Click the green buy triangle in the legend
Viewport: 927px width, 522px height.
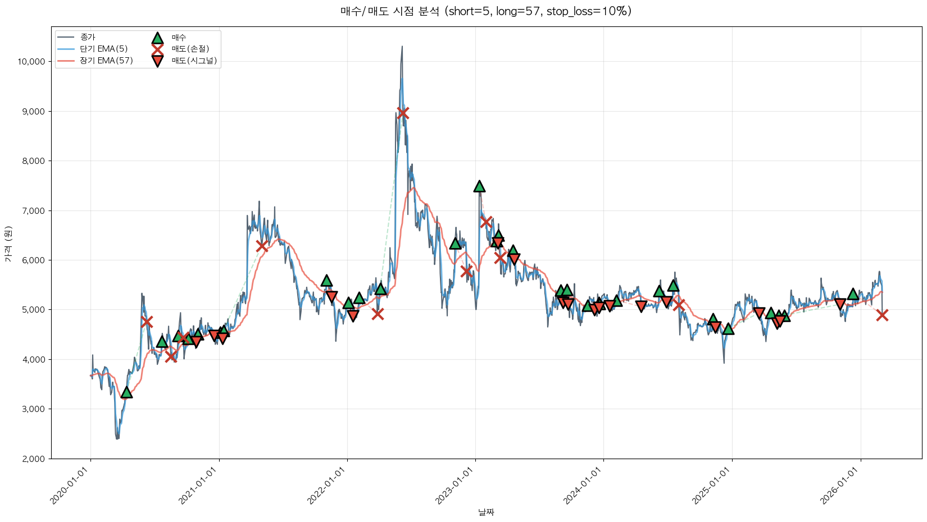pyautogui.click(x=157, y=38)
